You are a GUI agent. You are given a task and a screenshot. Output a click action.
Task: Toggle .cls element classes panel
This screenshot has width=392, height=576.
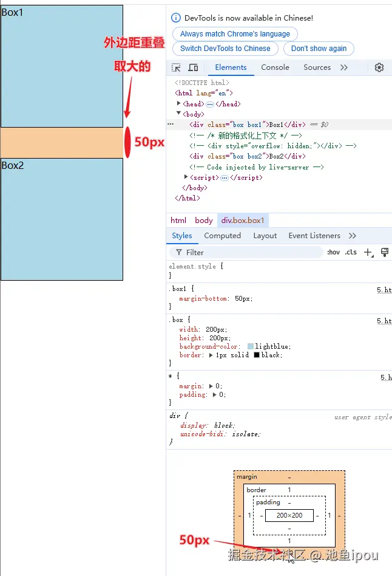pos(351,252)
